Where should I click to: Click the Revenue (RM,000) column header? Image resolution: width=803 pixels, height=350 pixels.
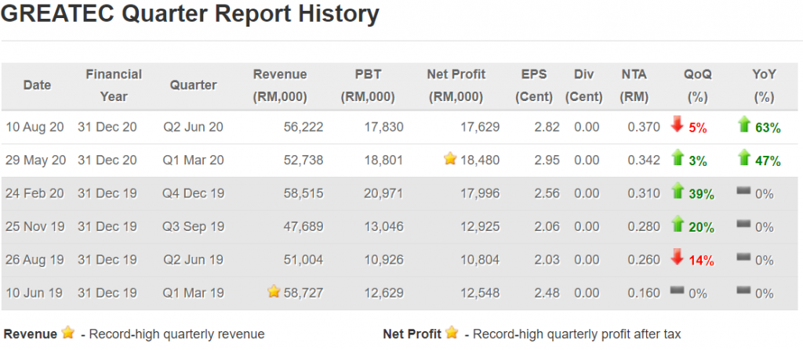280,85
